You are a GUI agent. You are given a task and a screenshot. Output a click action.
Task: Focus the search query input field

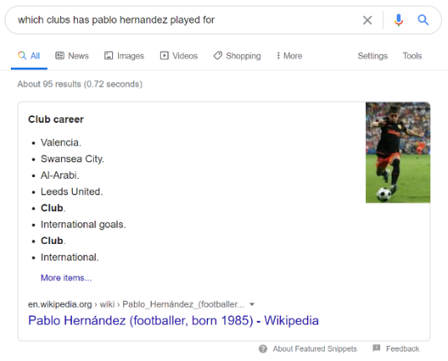point(186,20)
